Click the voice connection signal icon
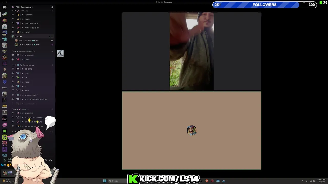Screen dimensions: 328x184 [4, 160]
